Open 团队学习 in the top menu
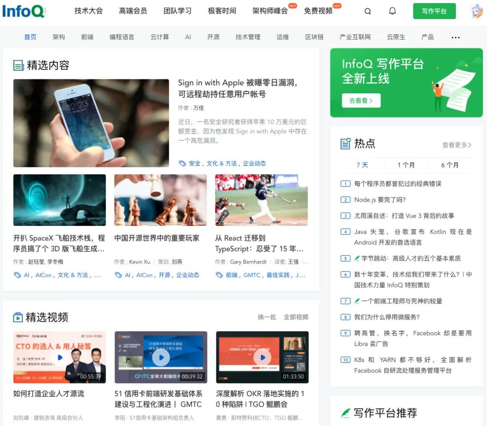This screenshot has height=426, width=487. pyautogui.click(x=177, y=11)
